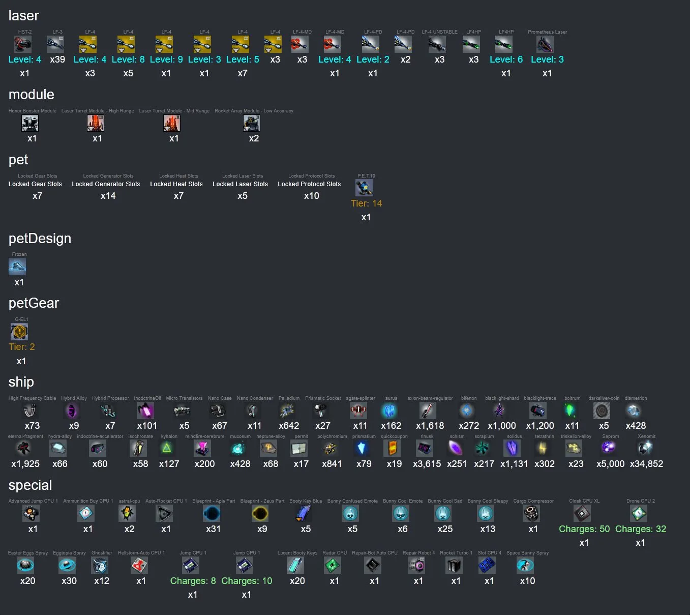Click the Blueprint - Zeus Part icon
The image size is (690, 615).
tap(260, 513)
